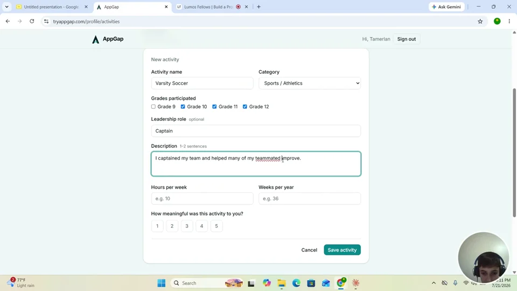Screen dimensions: 517x291
Task: Click the Chrome icon in taskbar
Action: coord(340,283)
